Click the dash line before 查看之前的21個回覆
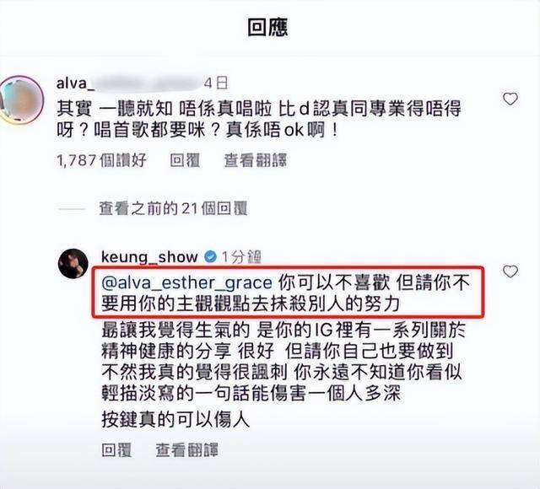Viewport: 540px width, 489px height. point(72,209)
